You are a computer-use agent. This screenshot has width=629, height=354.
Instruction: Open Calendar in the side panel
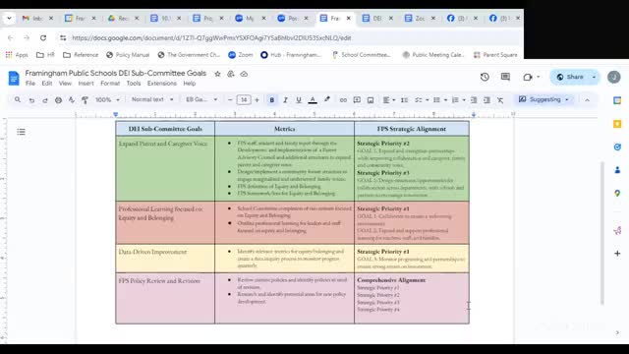(617, 100)
